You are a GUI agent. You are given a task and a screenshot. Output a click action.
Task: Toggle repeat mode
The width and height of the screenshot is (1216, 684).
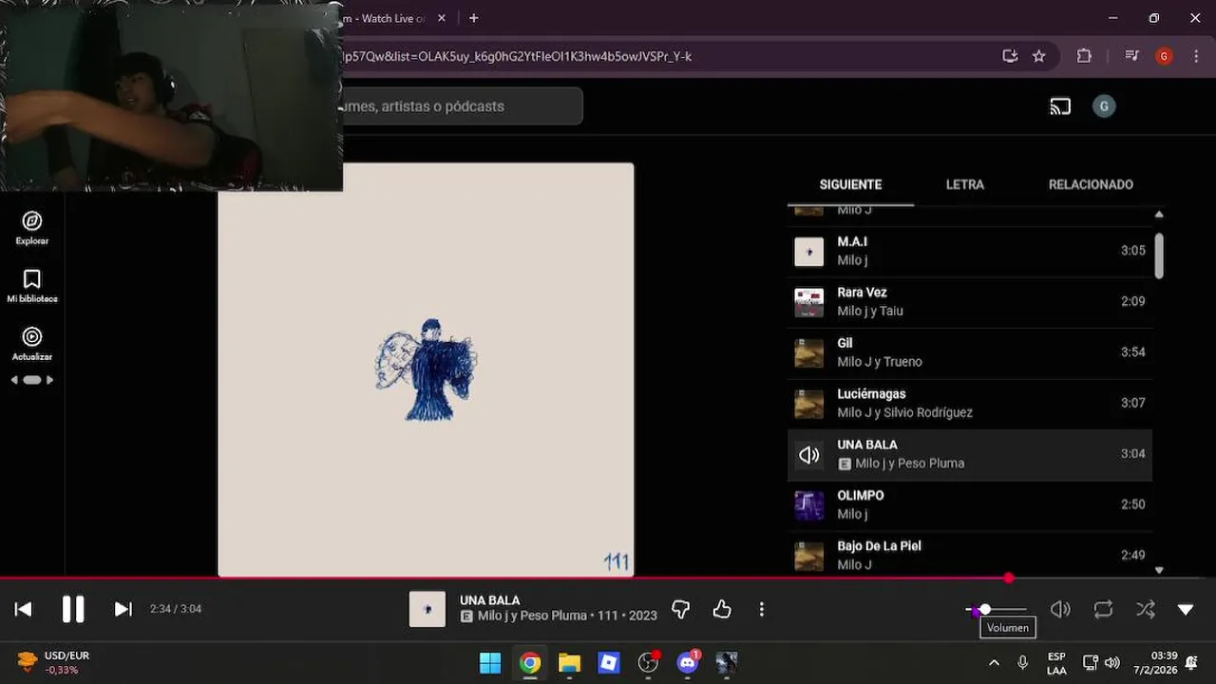coord(1103,609)
